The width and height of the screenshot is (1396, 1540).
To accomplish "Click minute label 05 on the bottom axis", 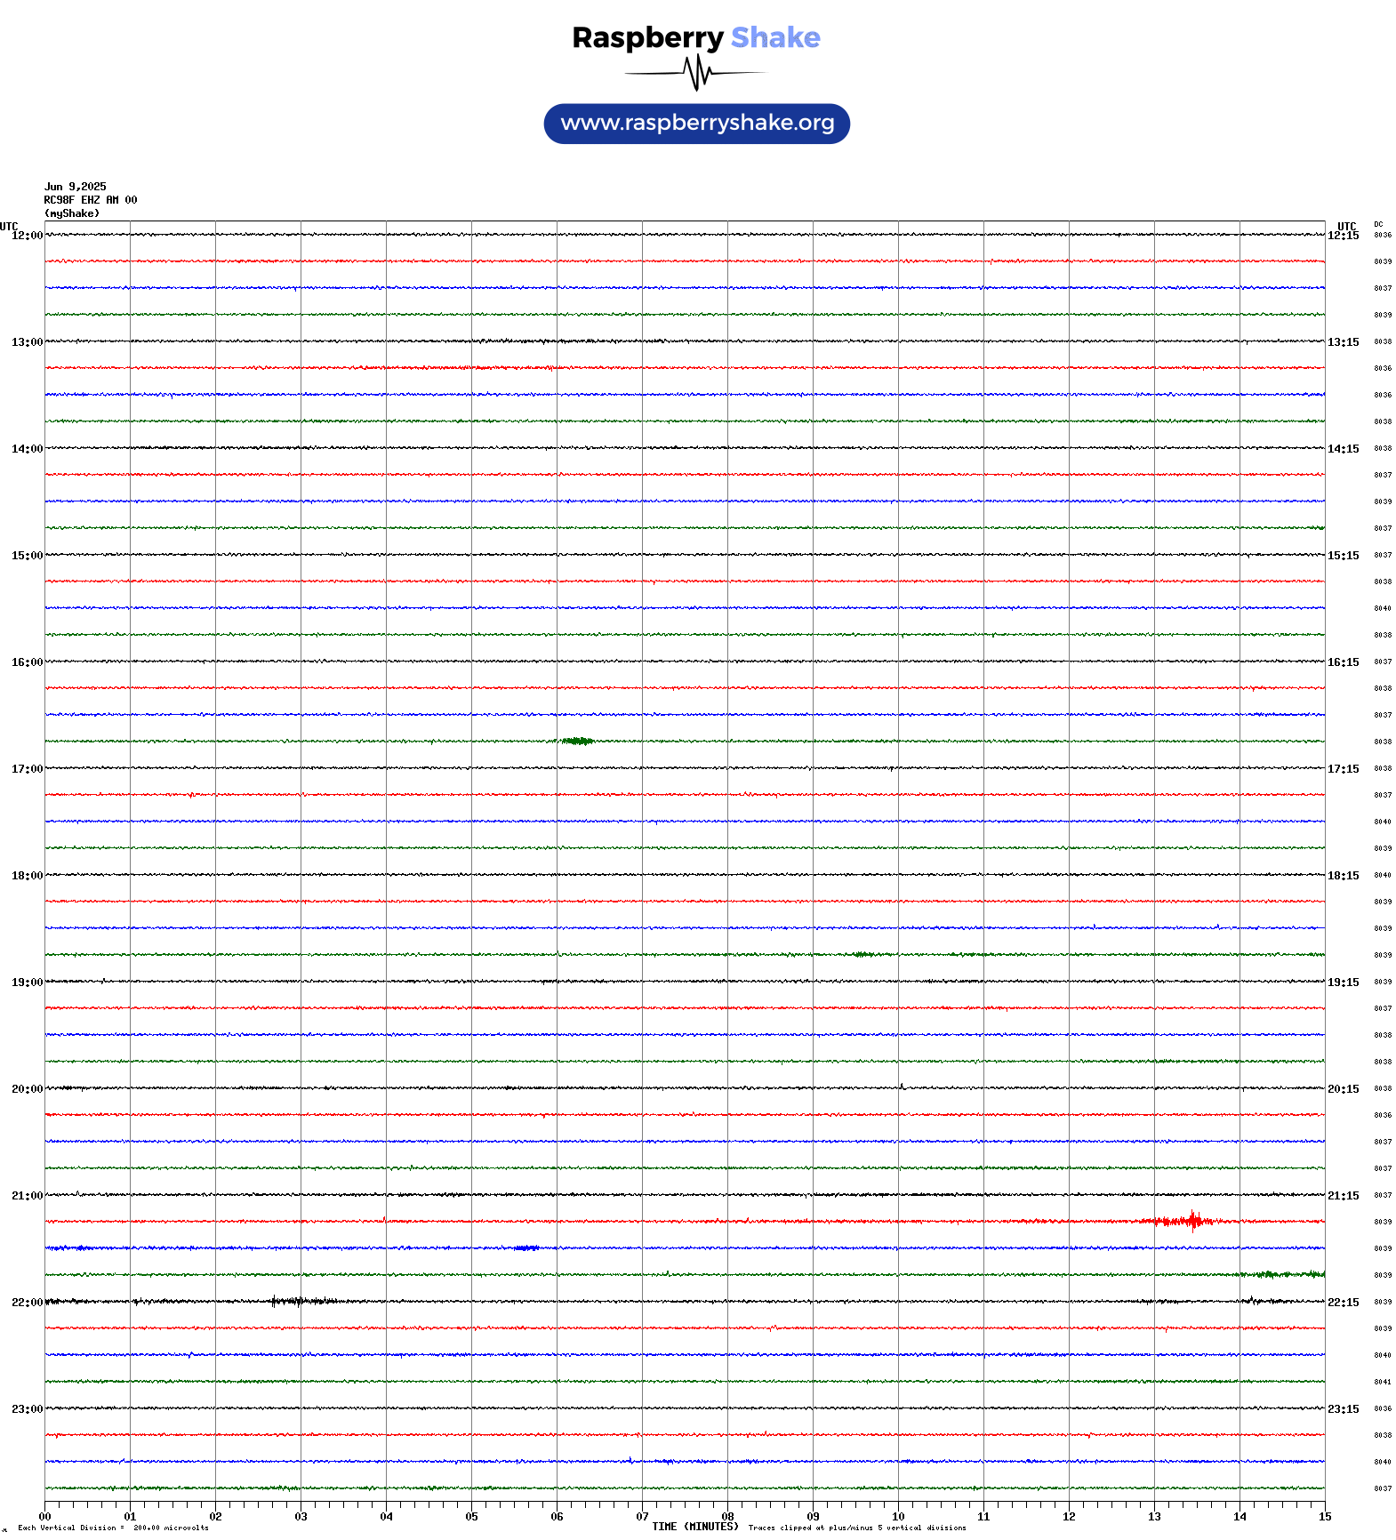I will (471, 1517).
